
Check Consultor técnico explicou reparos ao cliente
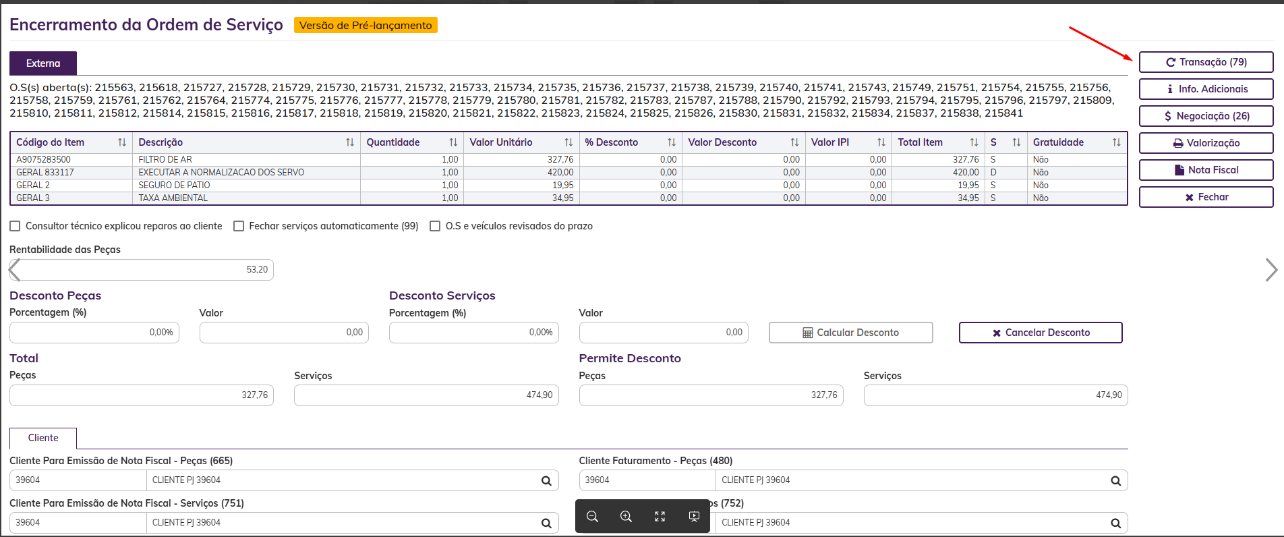coord(15,226)
